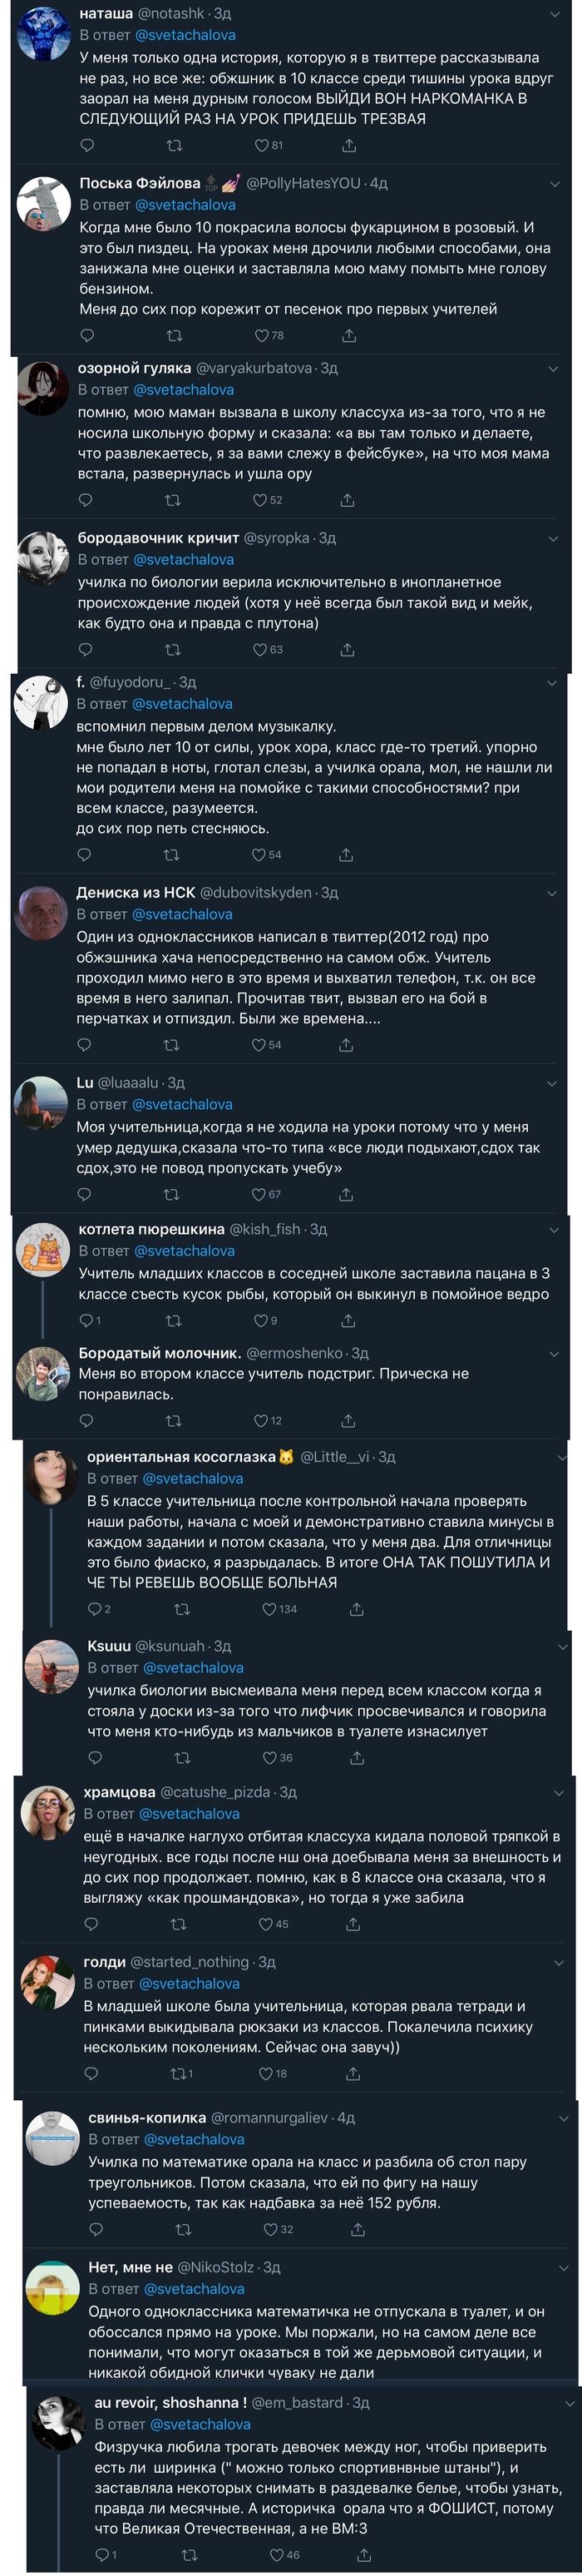
Task: Open options chevron on храмцова's tweet
Action: coord(559,1793)
